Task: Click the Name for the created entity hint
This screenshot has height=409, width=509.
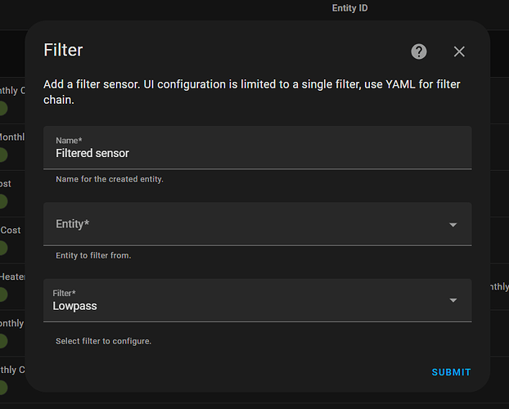Action: (110, 179)
